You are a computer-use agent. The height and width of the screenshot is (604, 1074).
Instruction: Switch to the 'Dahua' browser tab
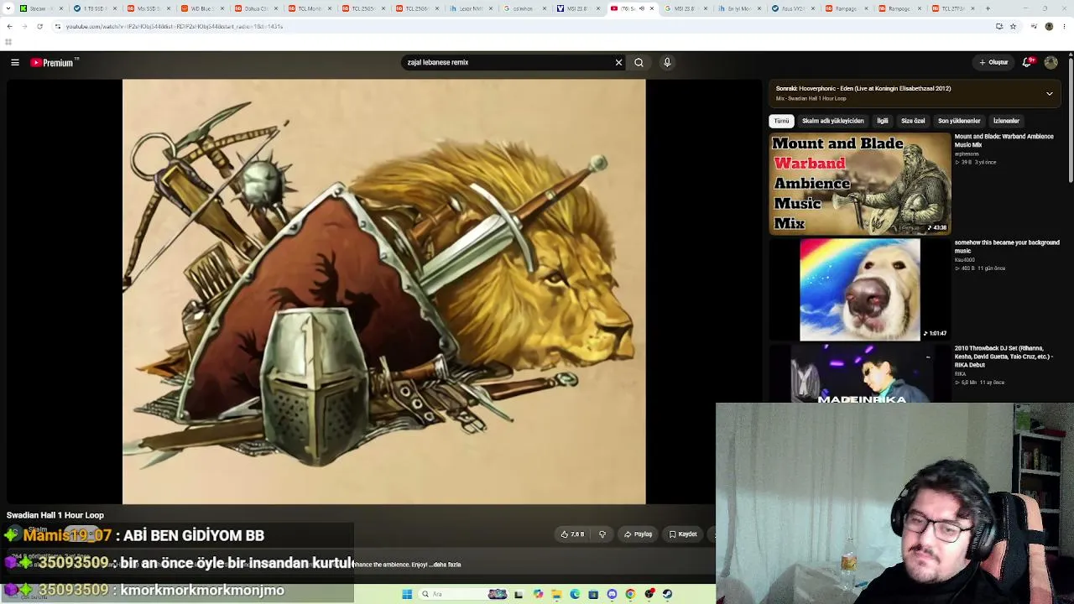258,8
